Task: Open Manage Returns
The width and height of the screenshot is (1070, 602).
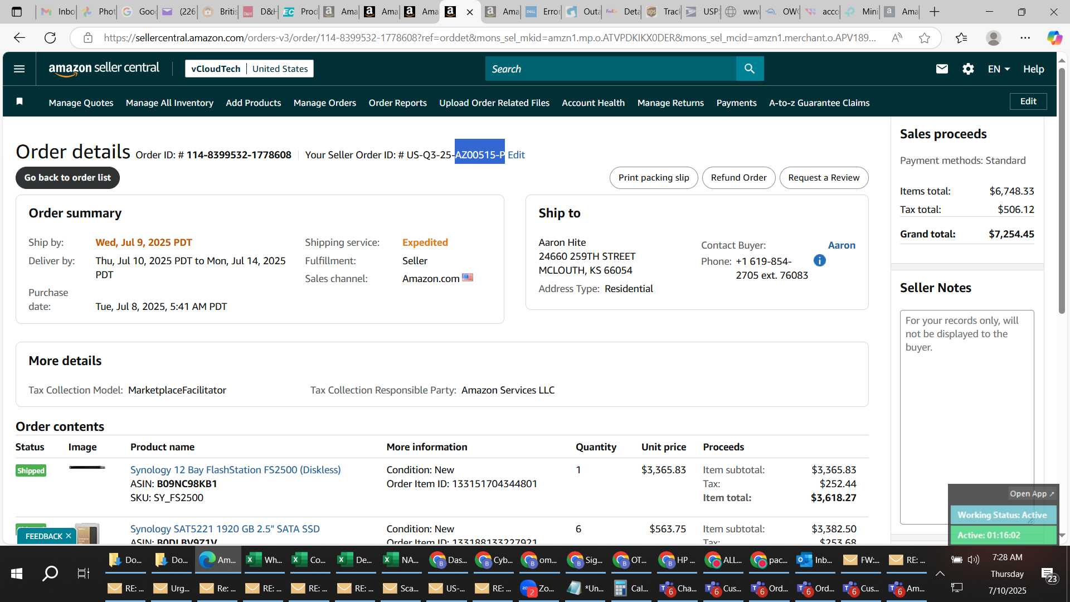Action: pos(670,103)
